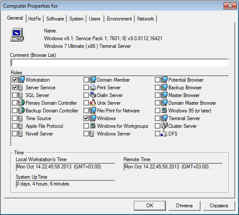Enable the Master Browser checkbox

(157, 95)
